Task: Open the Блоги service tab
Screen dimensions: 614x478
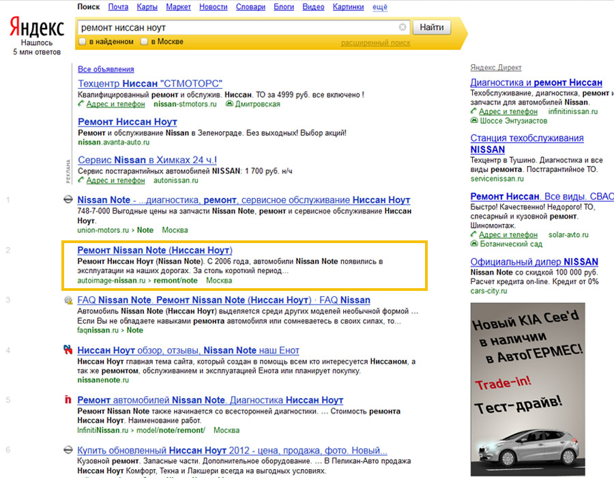Action: coord(284,7)
